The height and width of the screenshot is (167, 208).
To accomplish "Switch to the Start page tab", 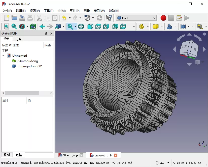I will tap(71, 155).
